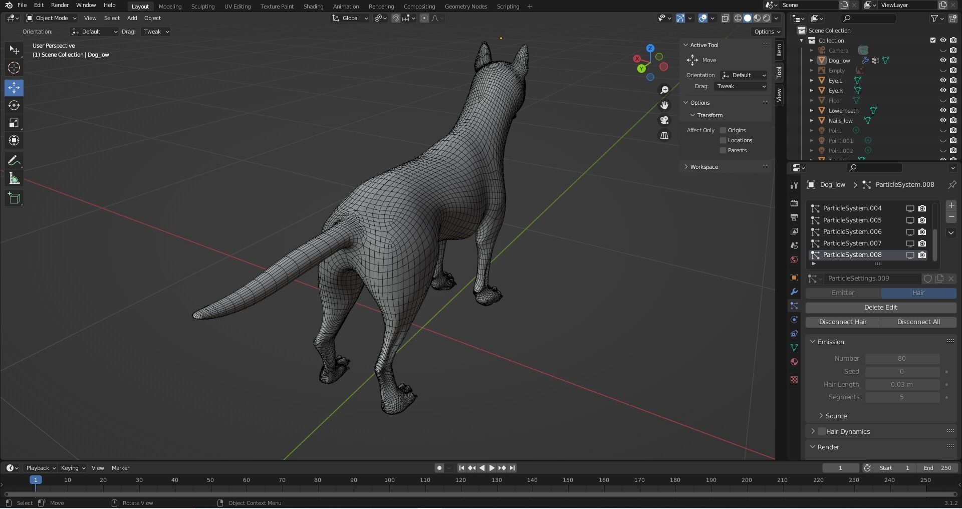Select the Add Cube tool

point(14,198)
